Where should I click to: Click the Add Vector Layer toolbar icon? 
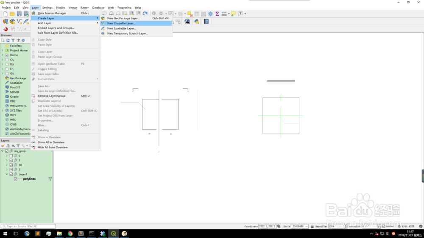[x=6, y=21]
